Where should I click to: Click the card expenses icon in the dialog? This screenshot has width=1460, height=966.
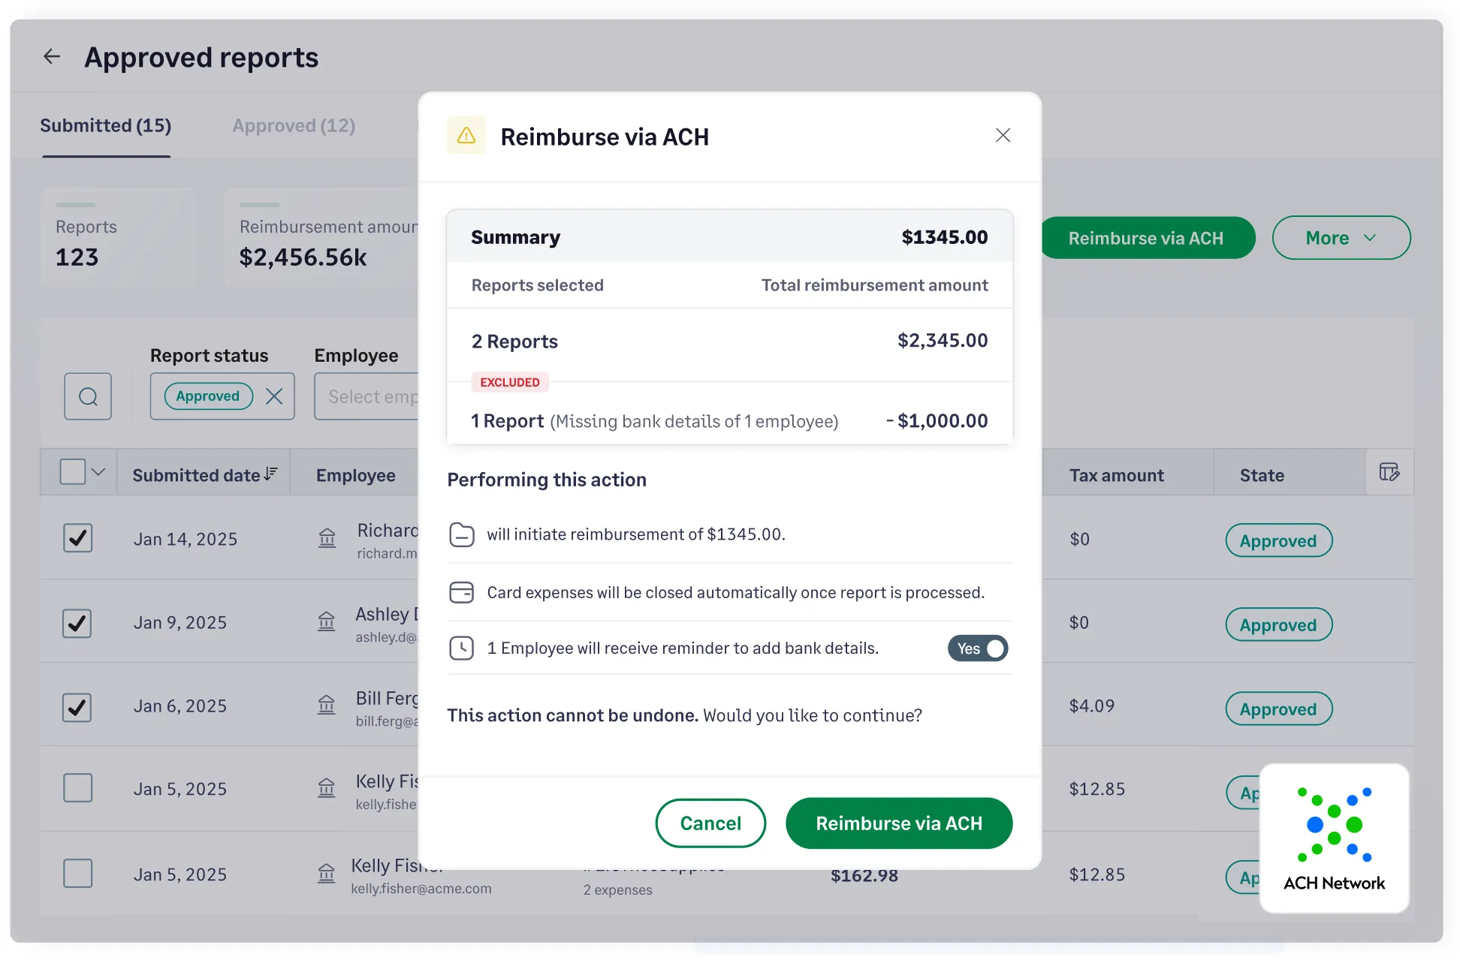tap(462, 592)
